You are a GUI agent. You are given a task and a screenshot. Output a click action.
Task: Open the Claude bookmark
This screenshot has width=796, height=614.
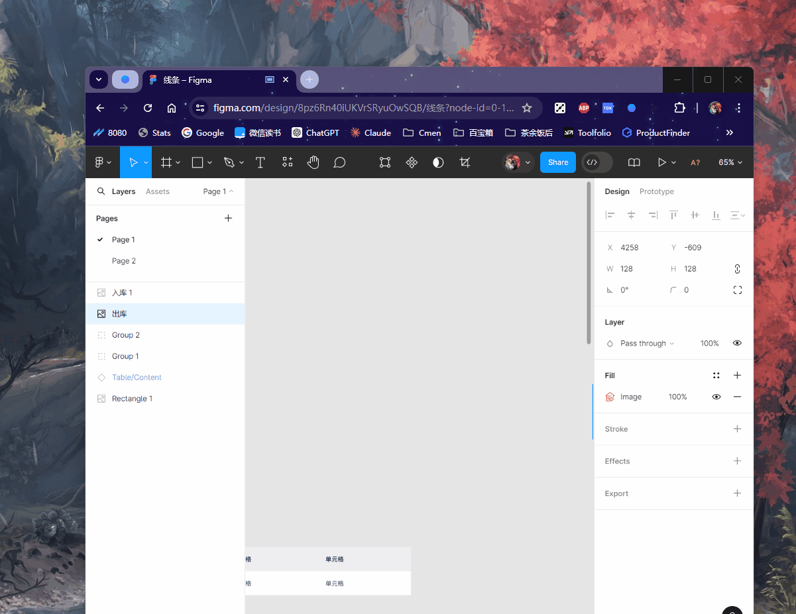tap(370, 132)
